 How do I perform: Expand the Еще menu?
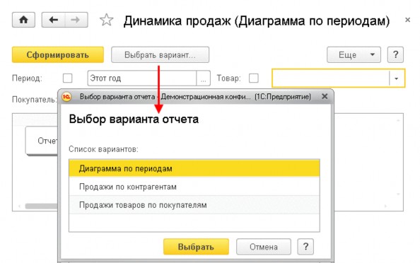[354, 55]
